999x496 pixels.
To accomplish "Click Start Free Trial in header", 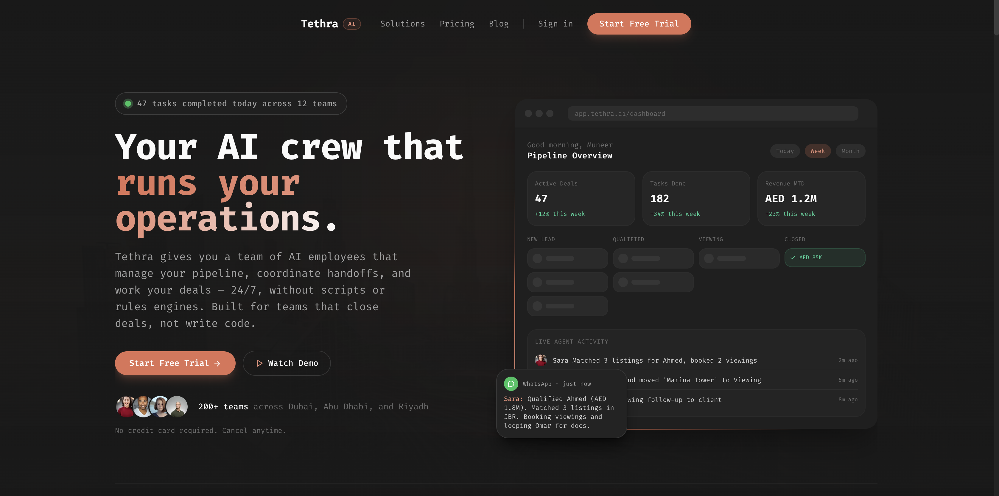I will point(639,24).
